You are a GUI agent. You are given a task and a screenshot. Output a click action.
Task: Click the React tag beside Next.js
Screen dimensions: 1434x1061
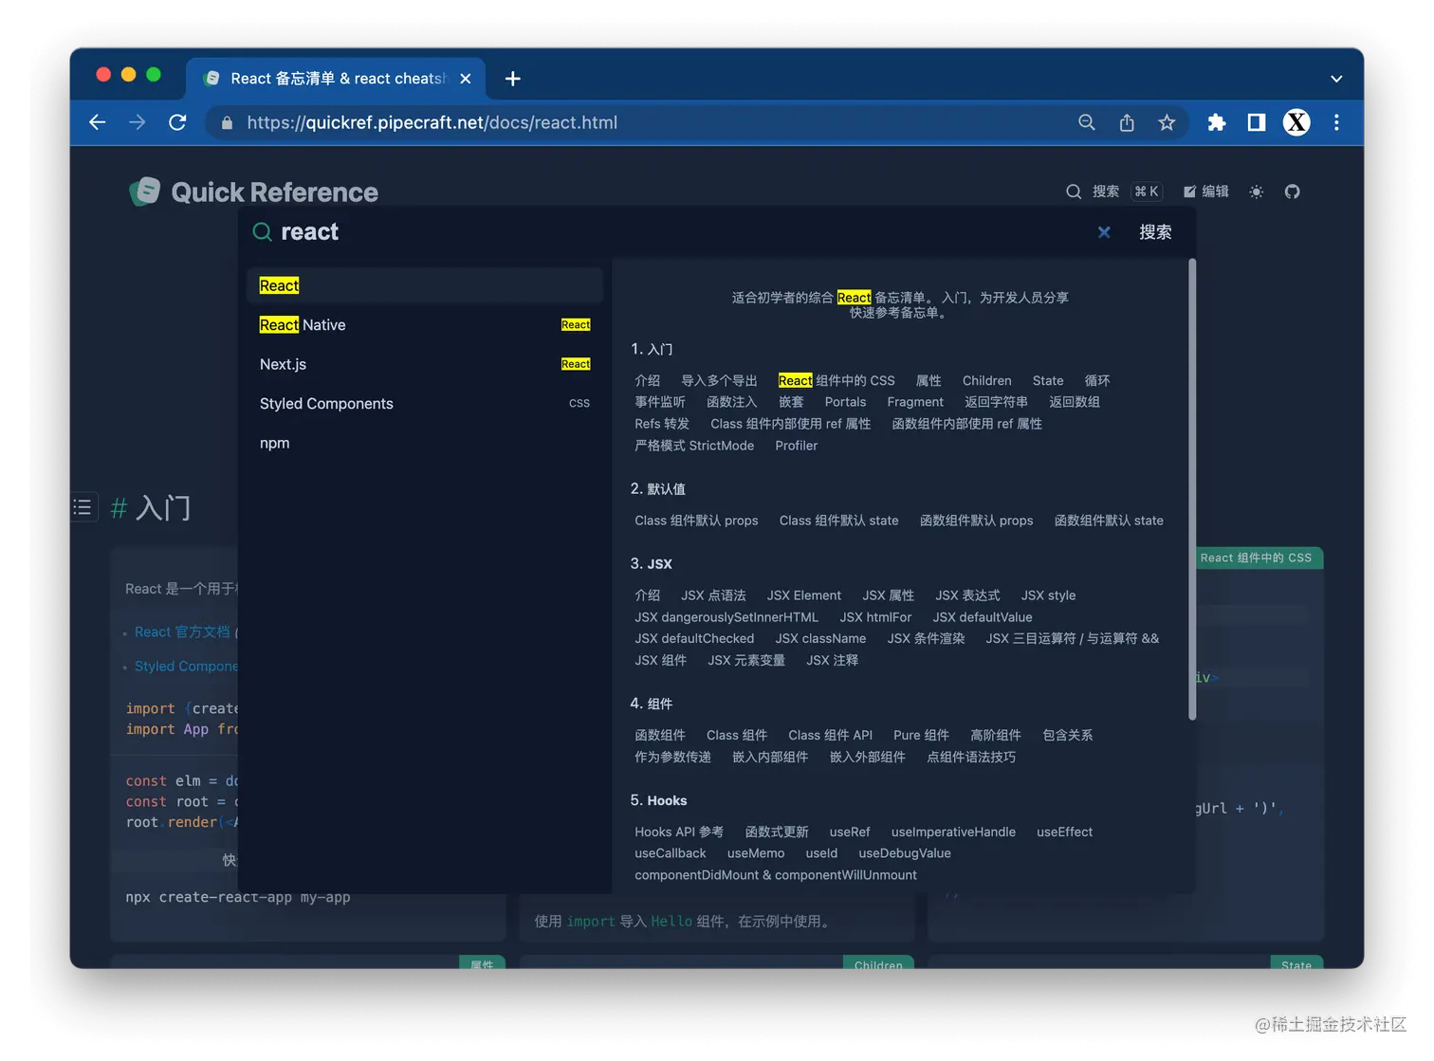(576, 364)
